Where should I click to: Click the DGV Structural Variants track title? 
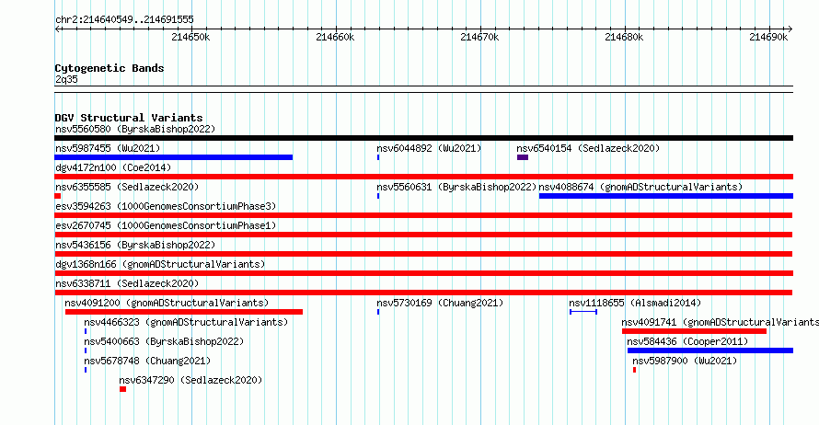coord(129,118)
